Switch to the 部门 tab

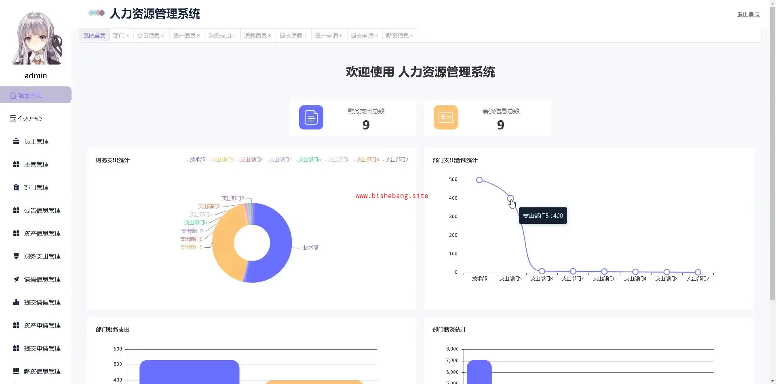(119, 35)
